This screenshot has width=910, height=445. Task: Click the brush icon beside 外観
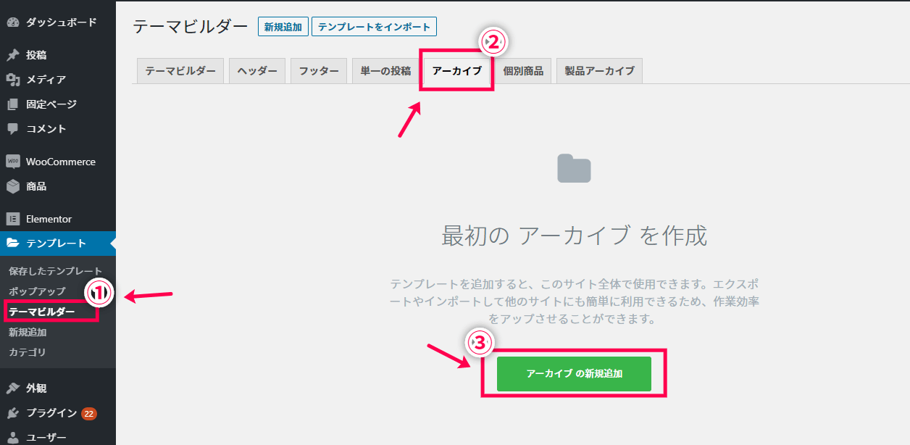click(x=13, y=388)
